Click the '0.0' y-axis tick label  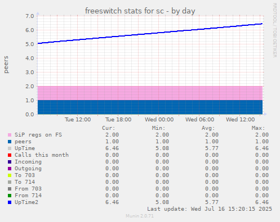30,114
